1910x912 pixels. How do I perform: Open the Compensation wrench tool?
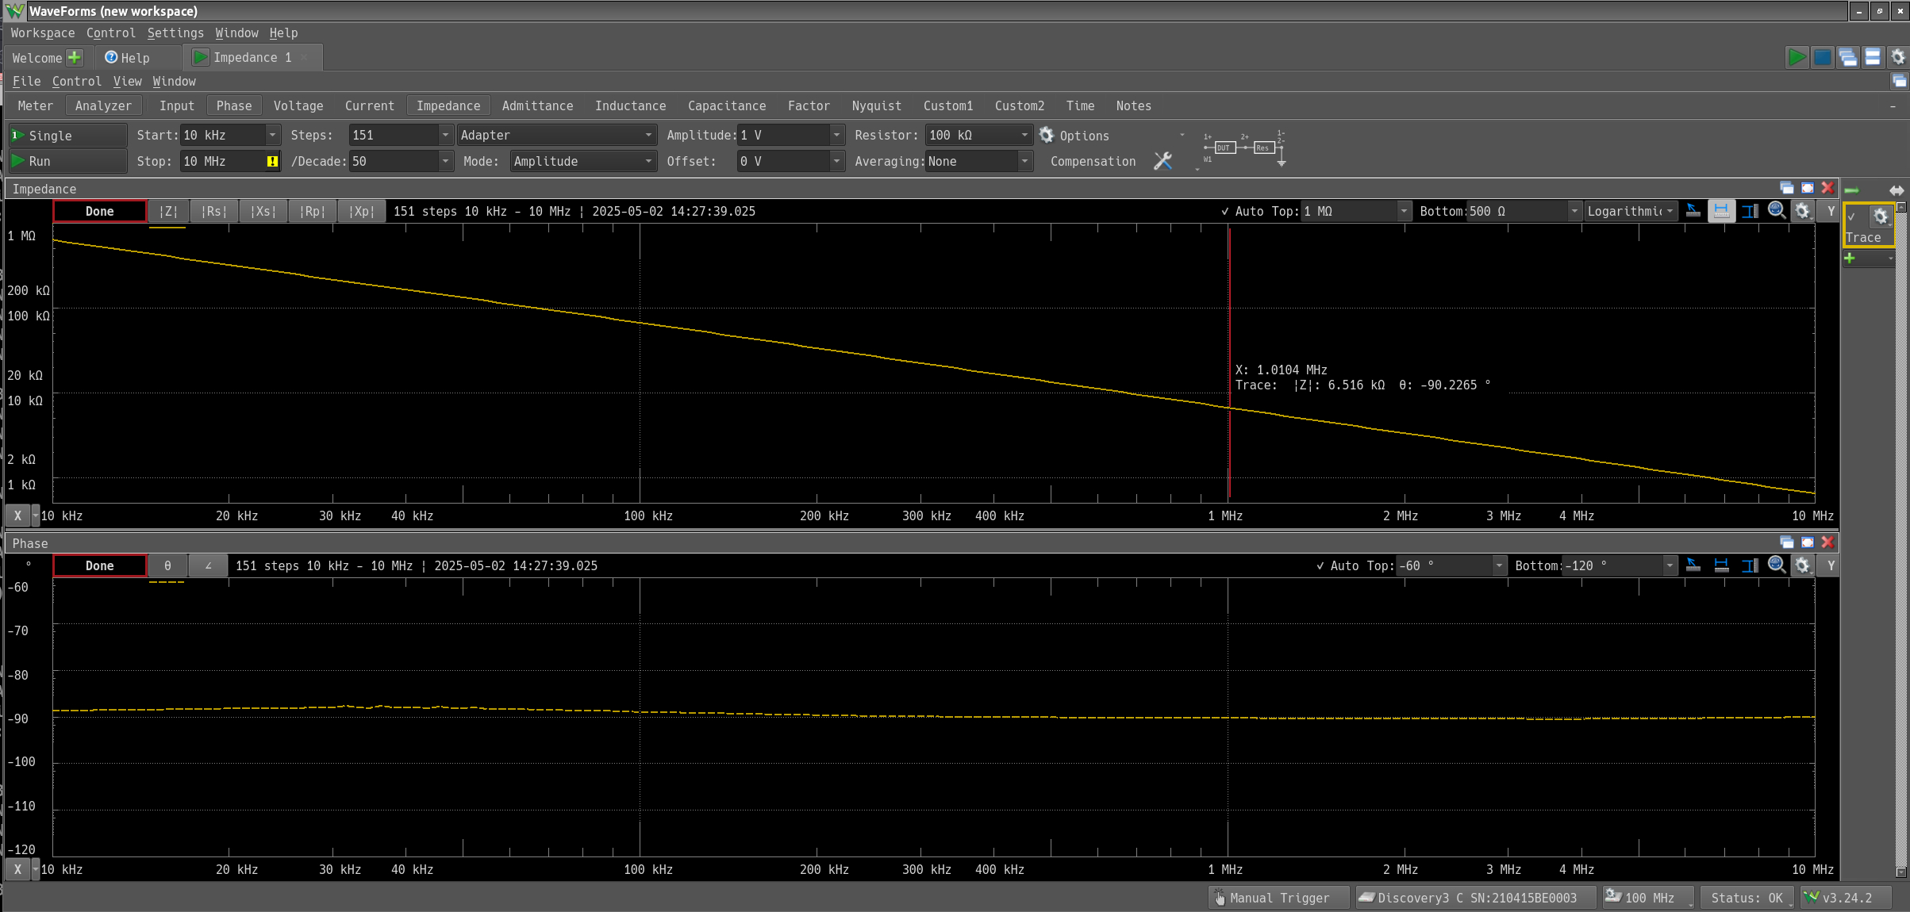(1163, 161)
